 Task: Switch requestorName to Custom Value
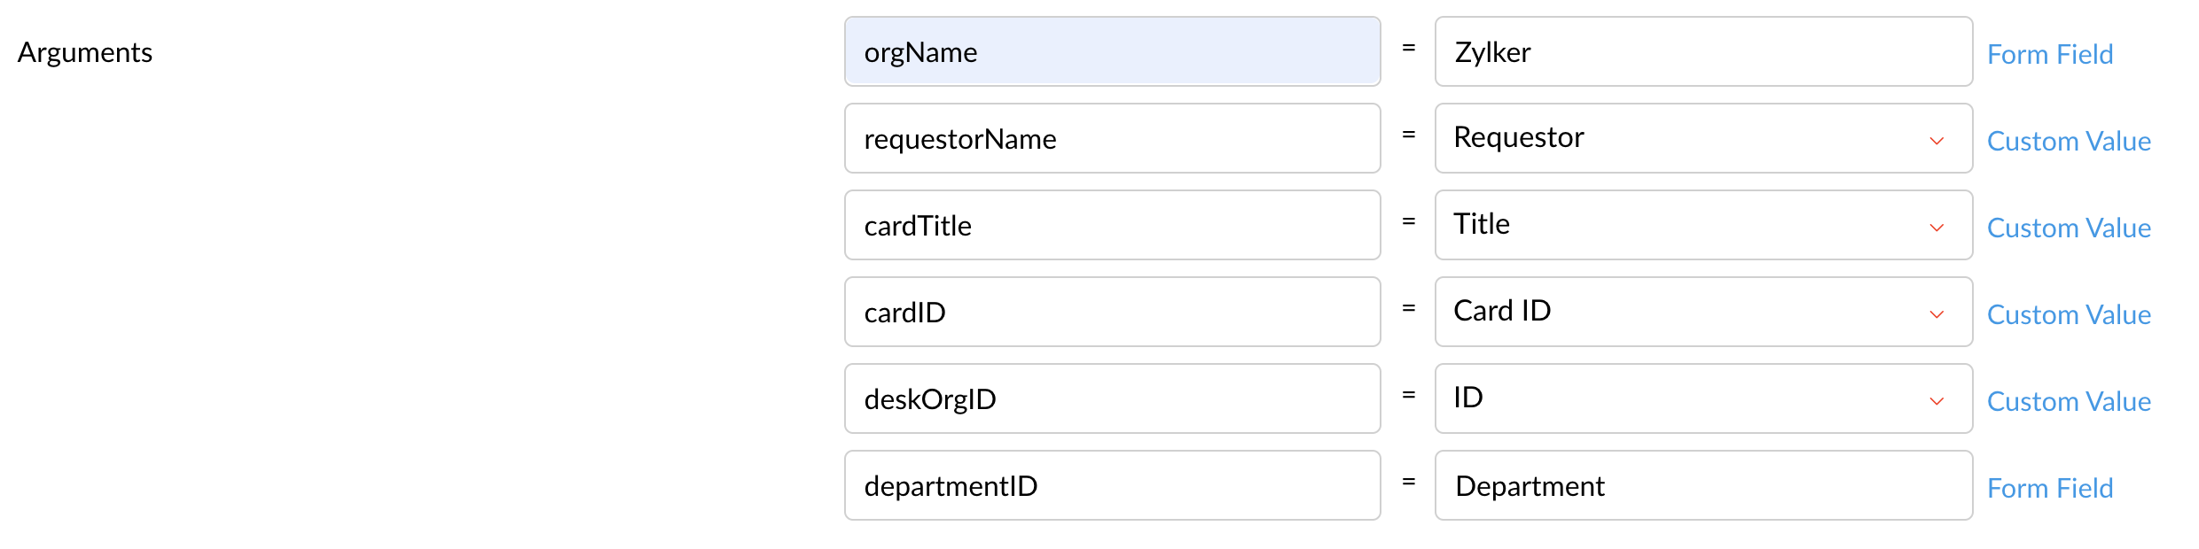[2069, 141]
